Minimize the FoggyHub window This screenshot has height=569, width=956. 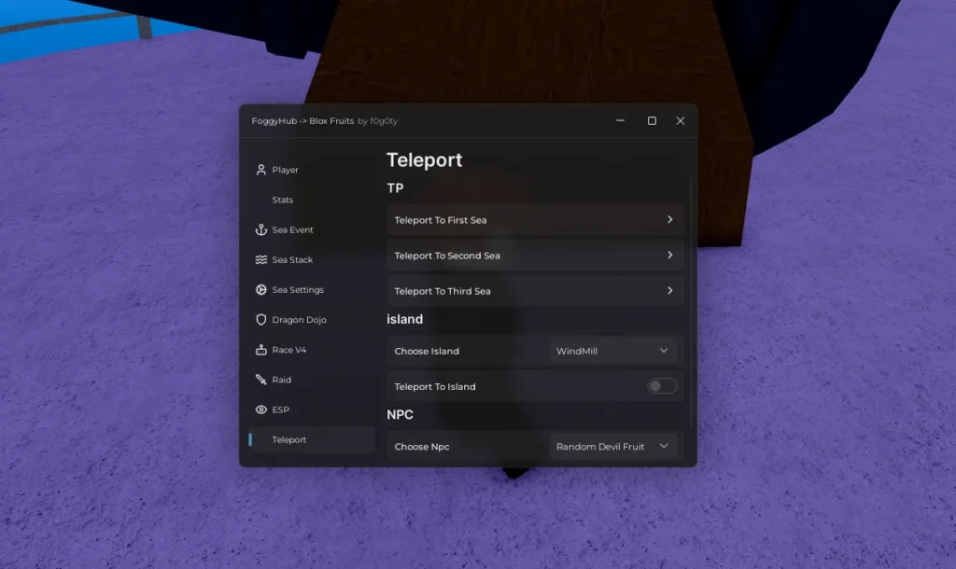tap(622, 121)
